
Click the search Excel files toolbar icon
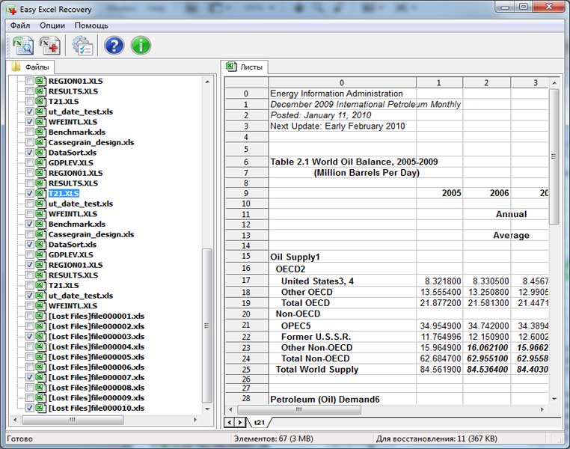[22, 46]
